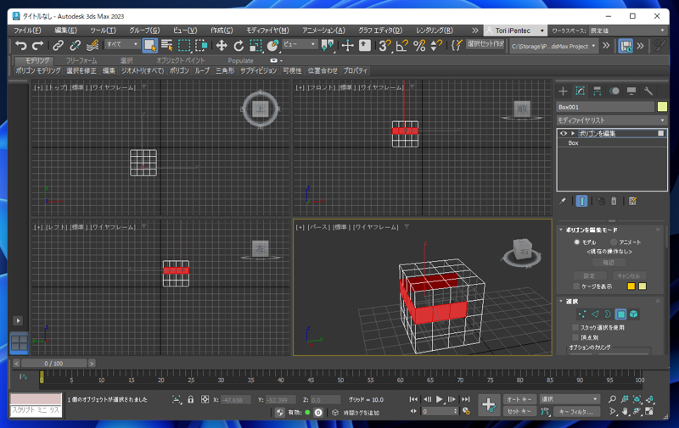Enable the ケージを表示 checkbox
Viewport: 679px width, 428px height.
pyautogui.click(x=576, y=286)
